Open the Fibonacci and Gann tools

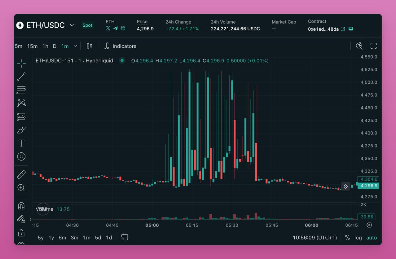point(21,90)
